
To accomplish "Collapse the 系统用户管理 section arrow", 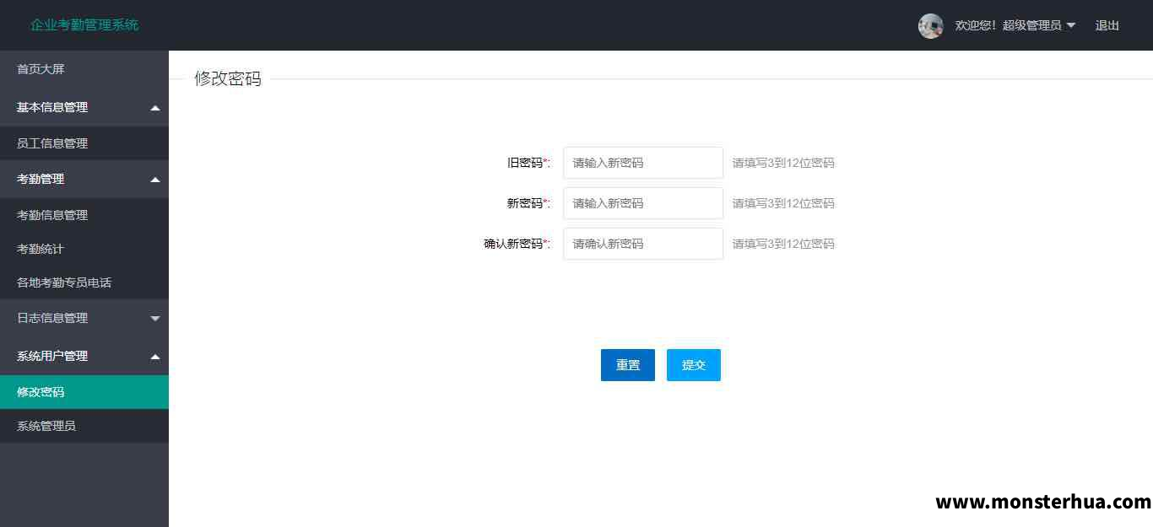I will 154,357.
